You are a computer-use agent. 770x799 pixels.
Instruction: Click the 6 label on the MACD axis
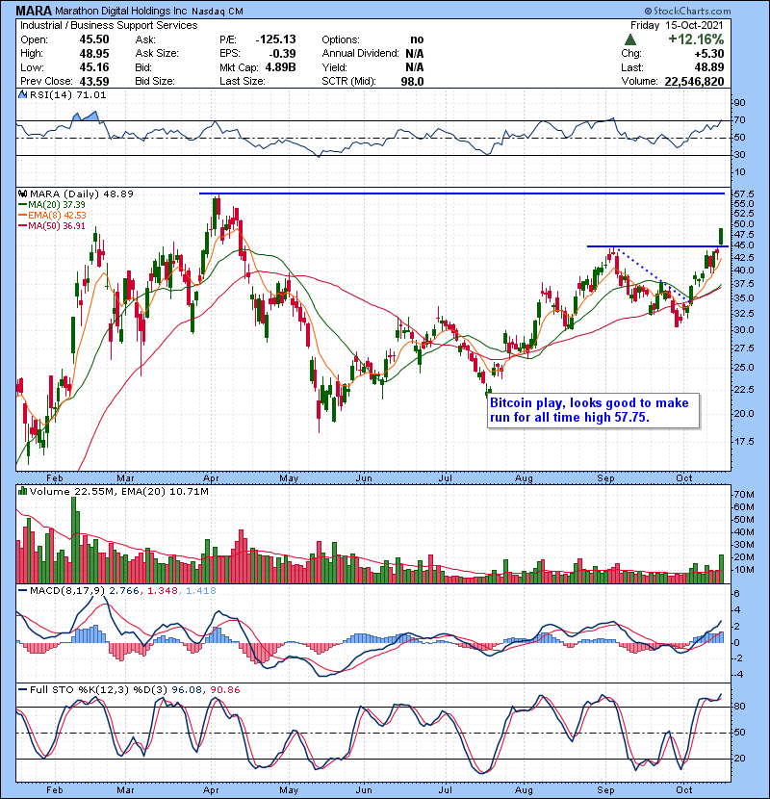point(736,594)
